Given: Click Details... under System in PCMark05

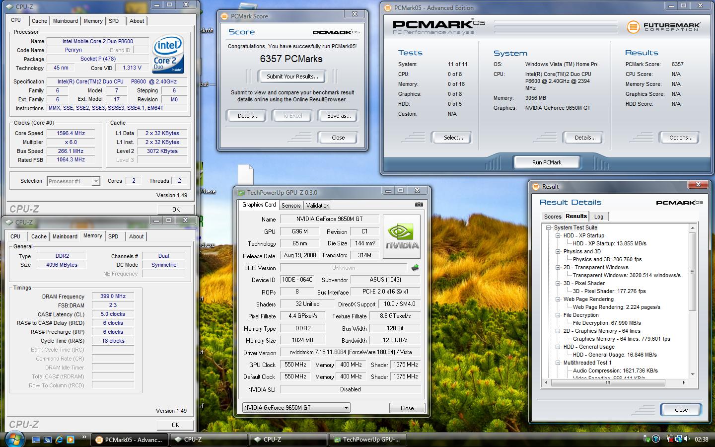Looking at the screenshot, I should tap(585, 138).
